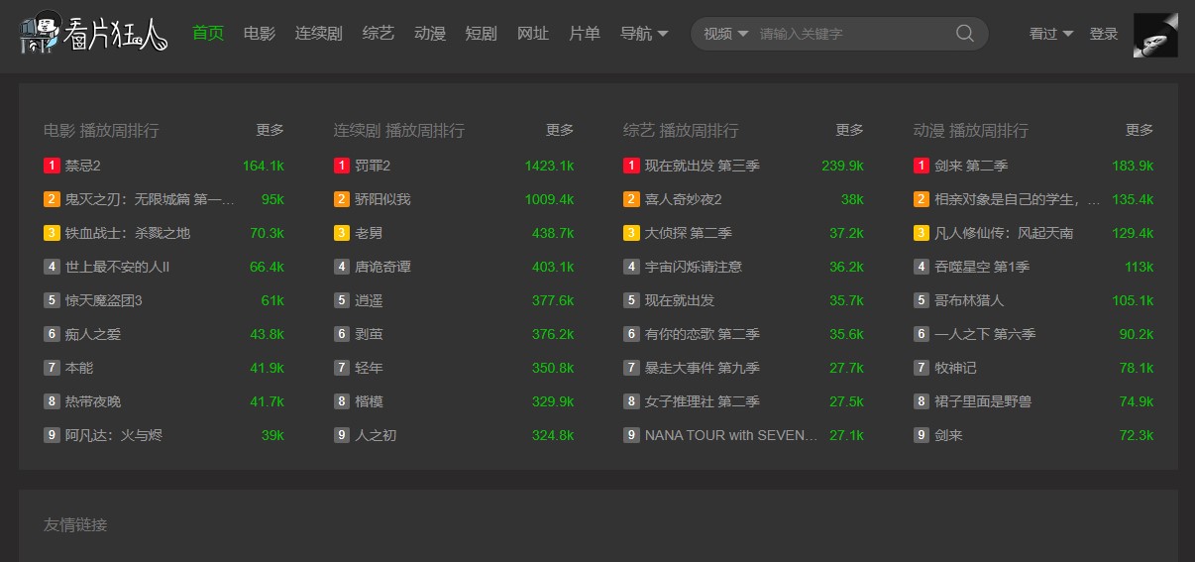Click the 登录 login link
The width and height of the screenshot is (1195, 562).
(1104, 34)
